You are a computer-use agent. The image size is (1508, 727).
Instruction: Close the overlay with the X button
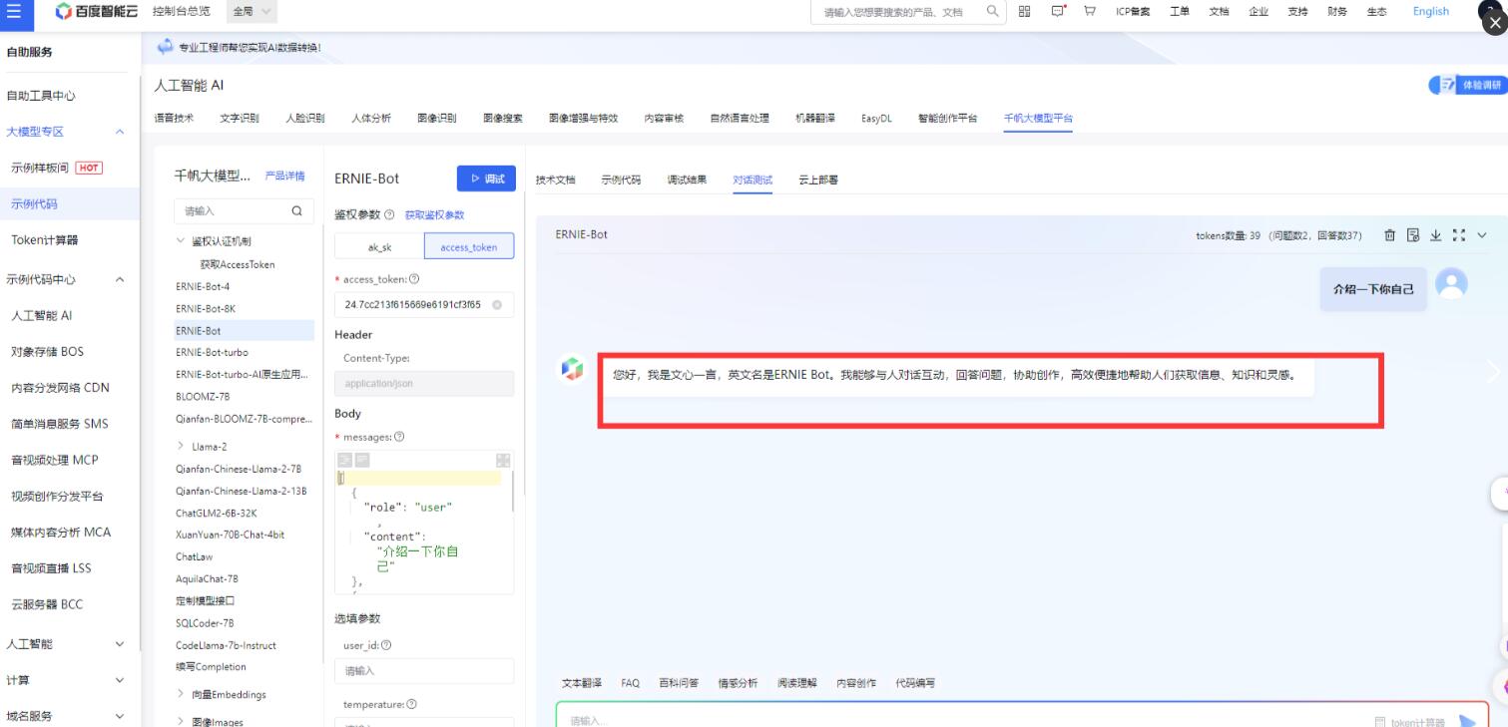(1493, 23)
